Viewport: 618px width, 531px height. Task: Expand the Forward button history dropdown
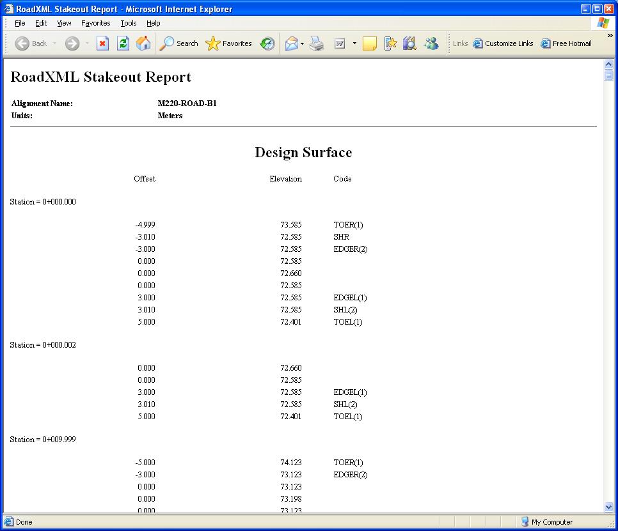(87, 43)
